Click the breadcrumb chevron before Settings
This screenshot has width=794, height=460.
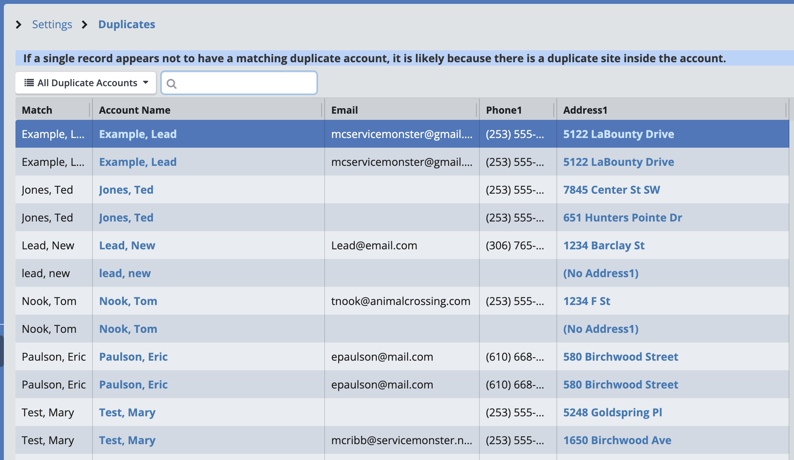tap(18, 25)
